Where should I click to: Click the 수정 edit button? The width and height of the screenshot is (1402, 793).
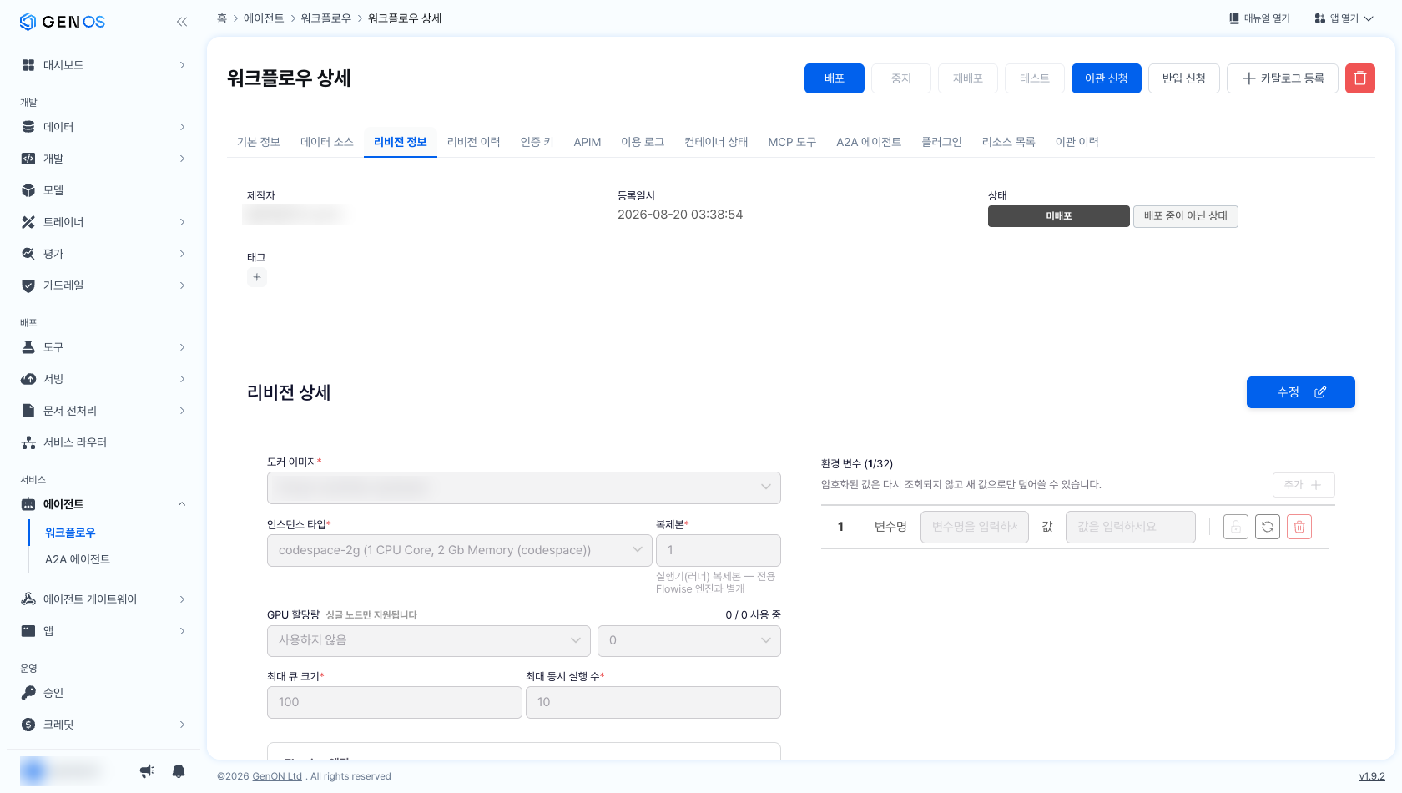(1301, 392)
